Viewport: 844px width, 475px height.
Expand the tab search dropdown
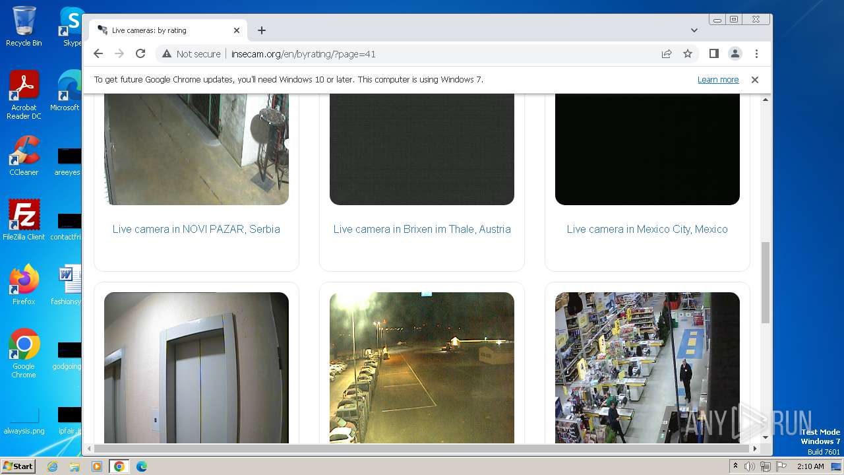(694, 30)
